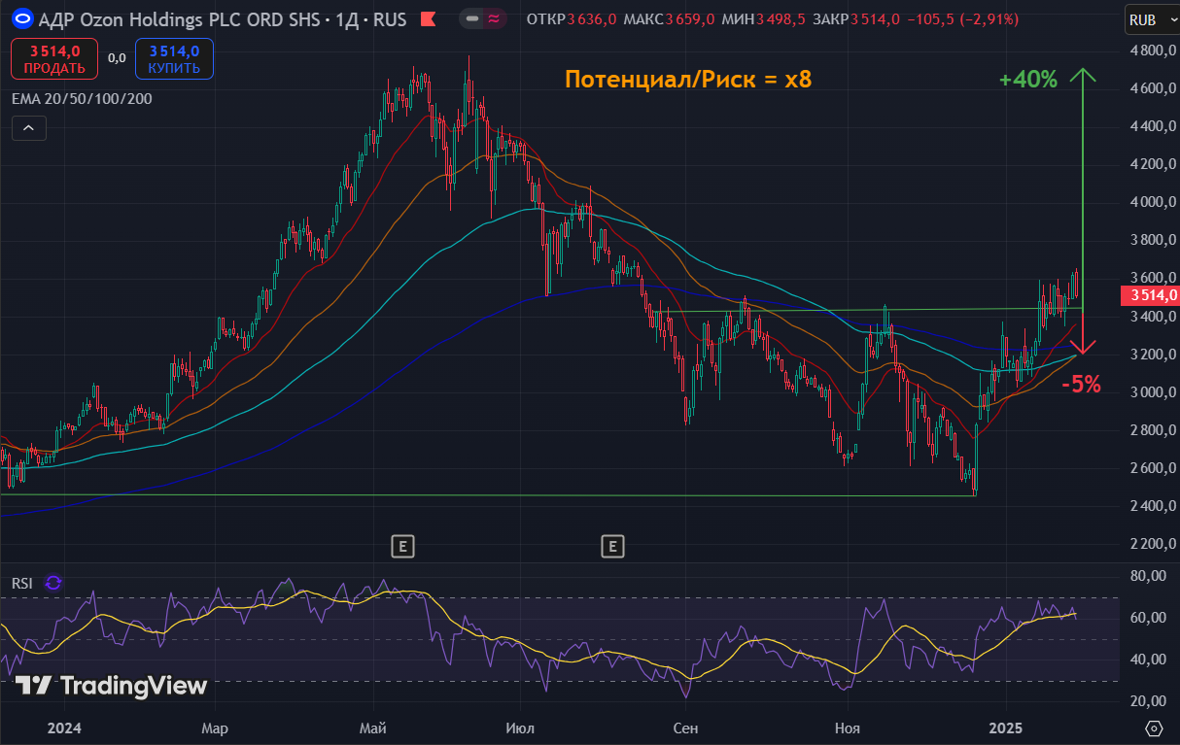Screen dimensions: 1180x745
Task: Click the 3 000,0 price axis label
Action: 1154,392
